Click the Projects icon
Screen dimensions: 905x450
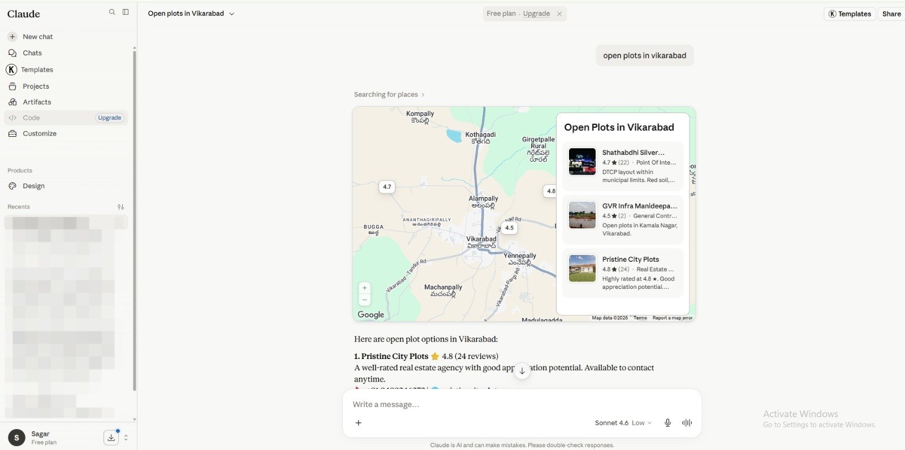12,86
